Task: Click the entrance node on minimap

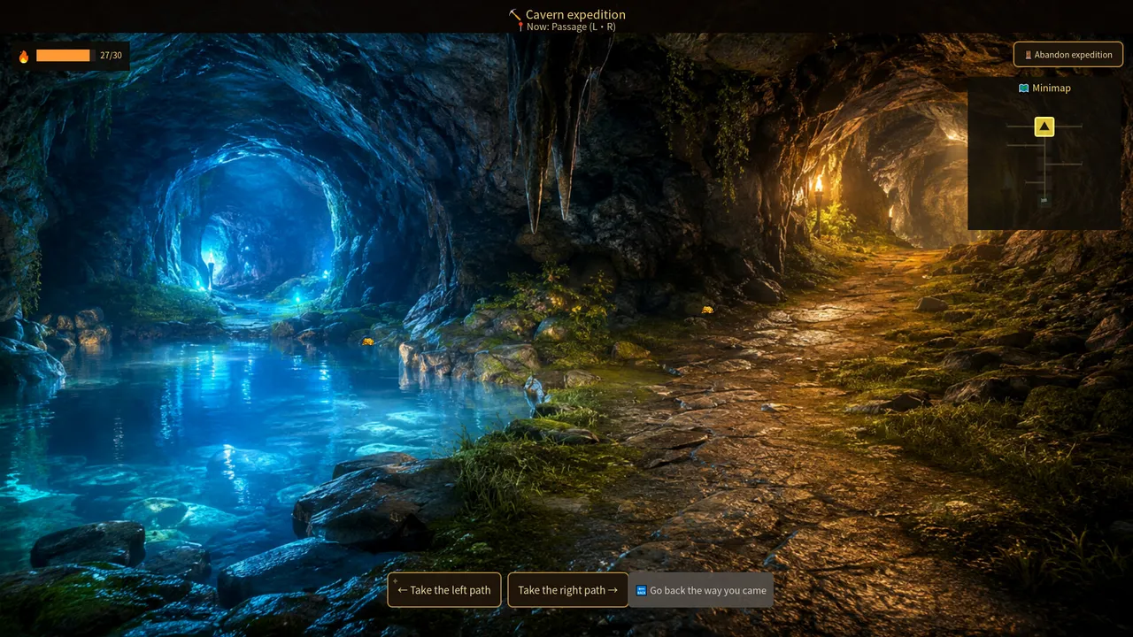Action: coord(1044,201)
